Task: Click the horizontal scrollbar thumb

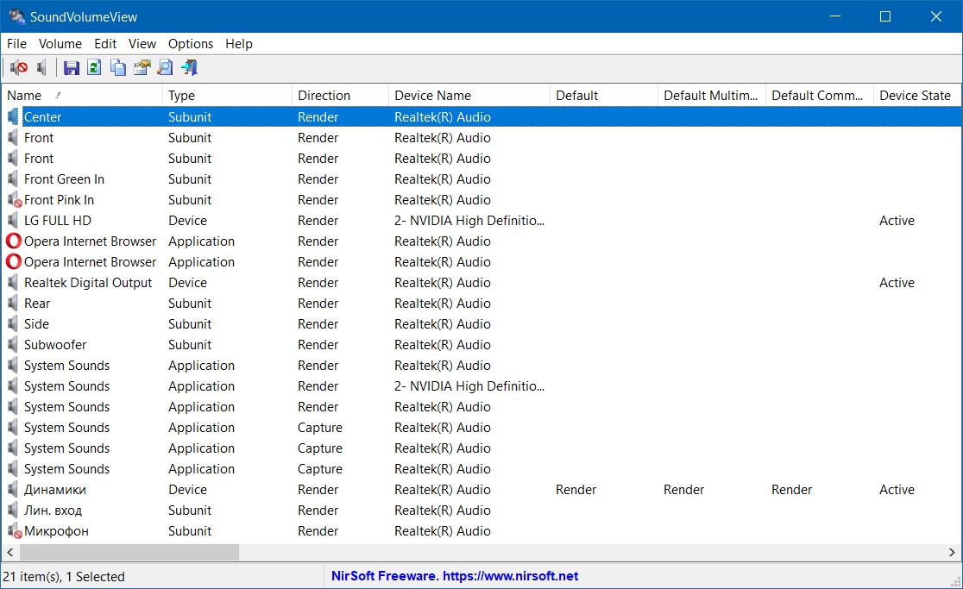Action: (129, 552)
